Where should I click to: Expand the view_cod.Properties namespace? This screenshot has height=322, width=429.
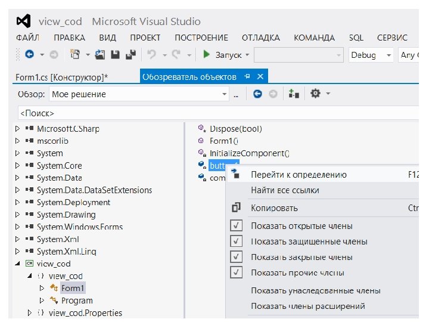30,312
